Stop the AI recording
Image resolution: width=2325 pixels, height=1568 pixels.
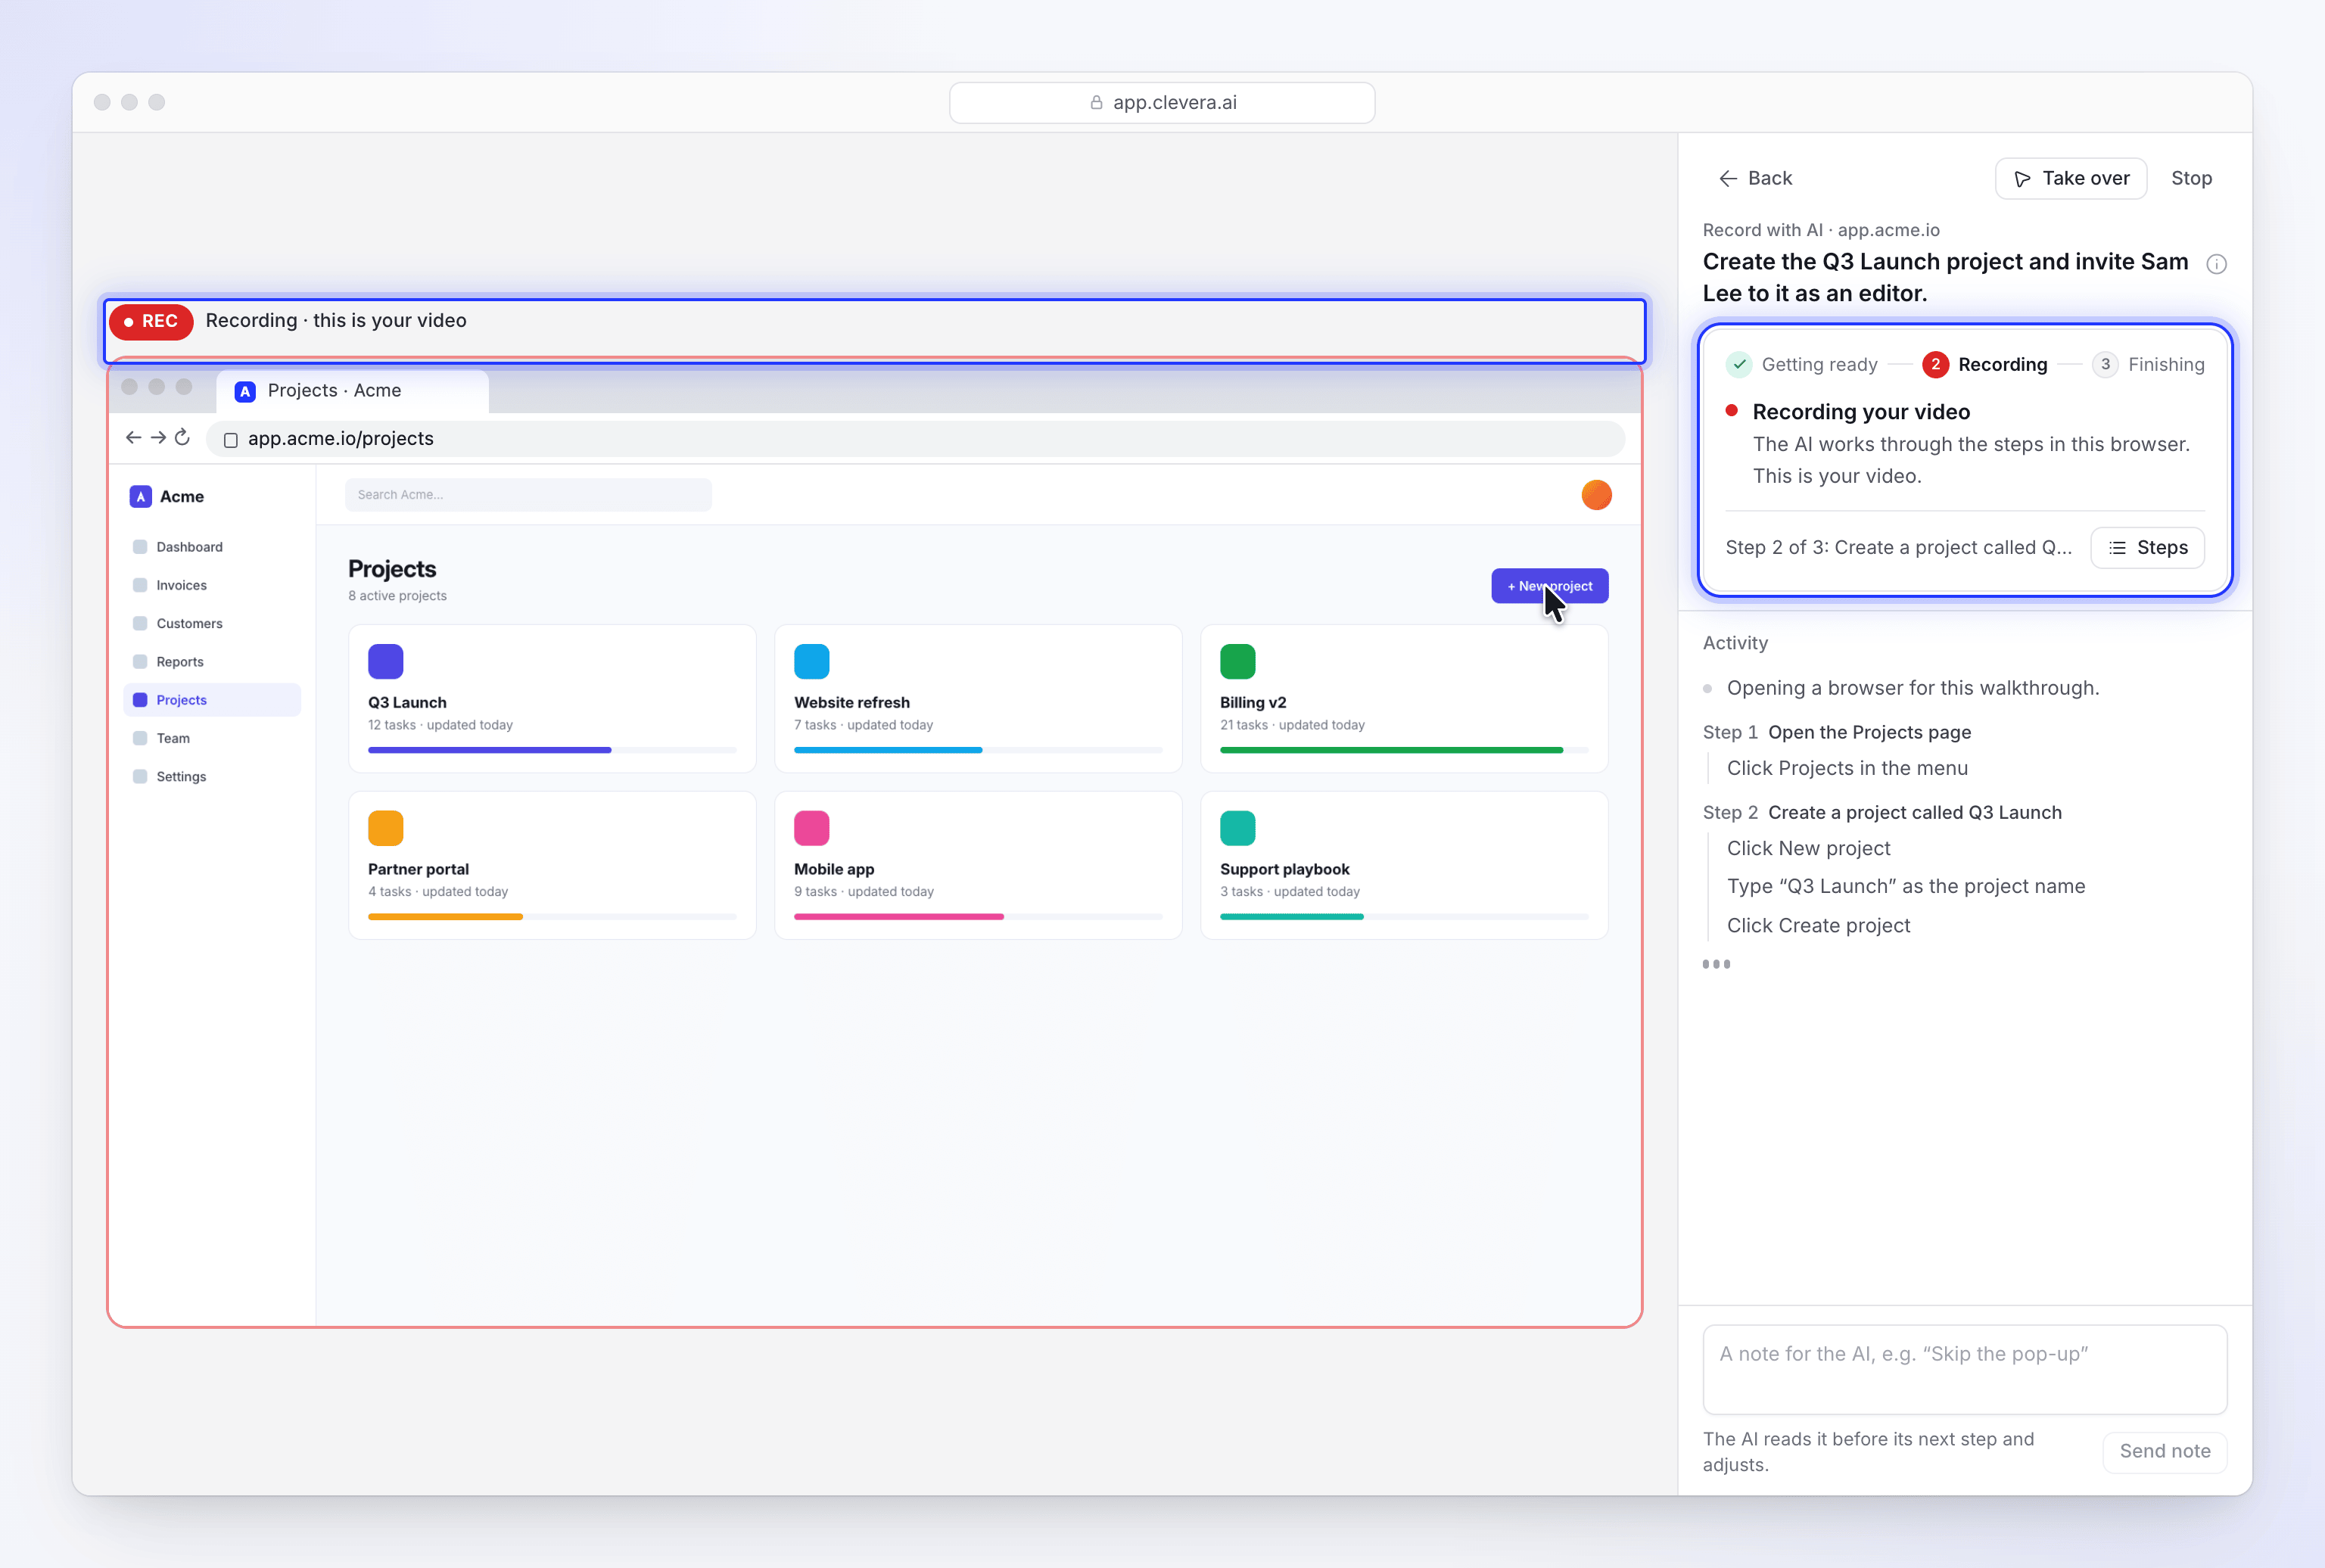click(2191, 178)
